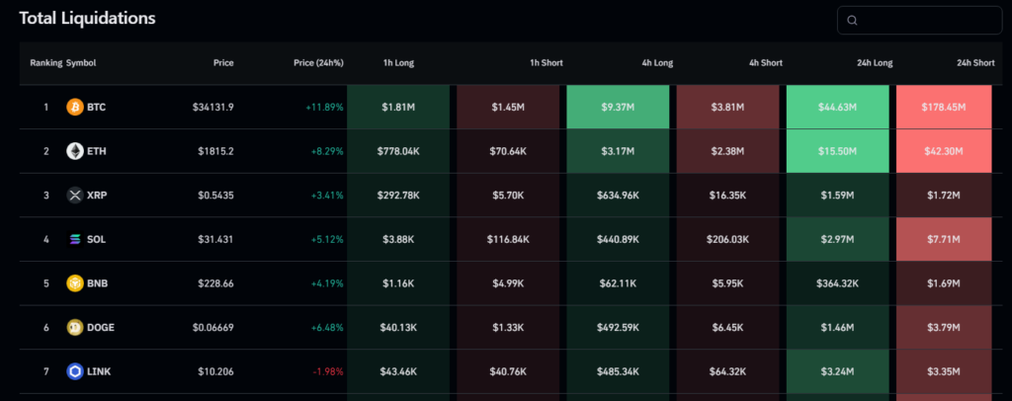The width and height of the screenshot is (1012, 401).
Task: Click the Bitcoin coin icon
Action: (75, 107)
